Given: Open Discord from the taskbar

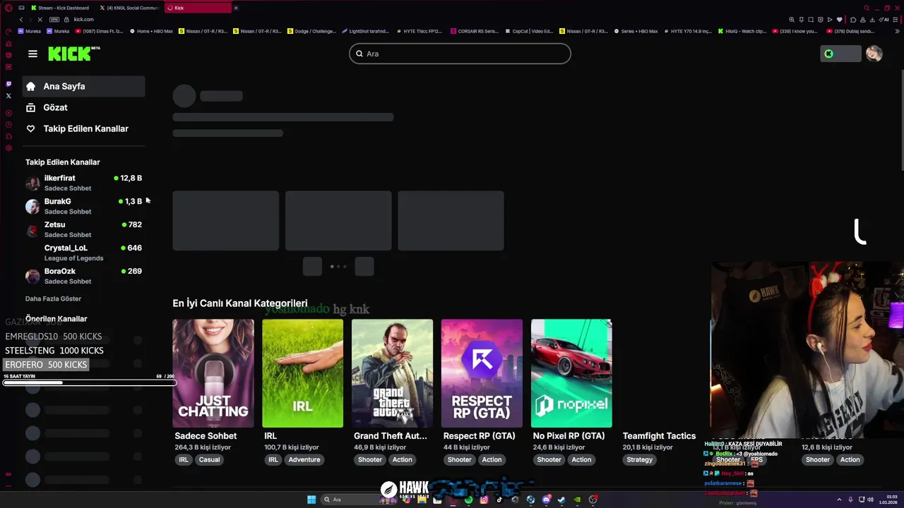Looking at the screenshot, I should coord(546,500).
